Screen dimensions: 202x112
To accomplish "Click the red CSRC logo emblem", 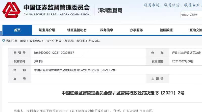I will pos(11,10).
